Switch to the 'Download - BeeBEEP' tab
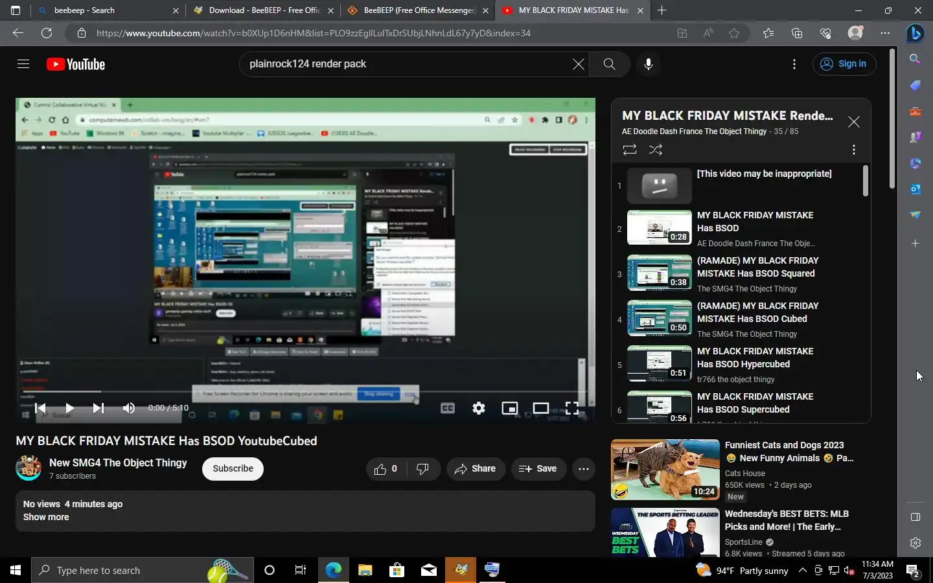933x583 pixels. point(262,10)
